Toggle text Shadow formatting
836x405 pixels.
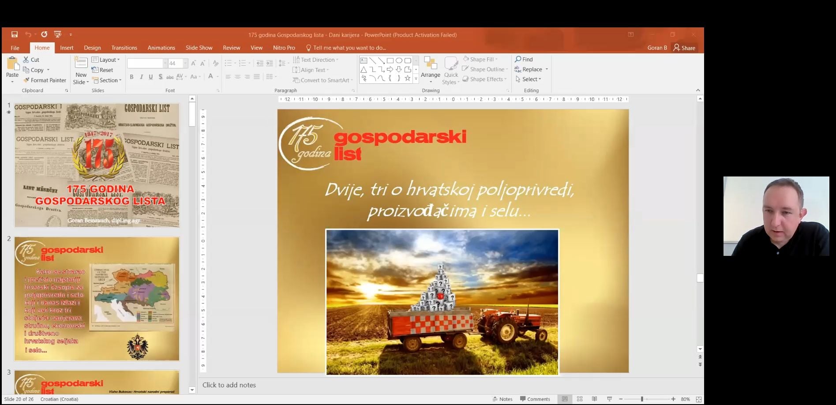coord(161,77)
